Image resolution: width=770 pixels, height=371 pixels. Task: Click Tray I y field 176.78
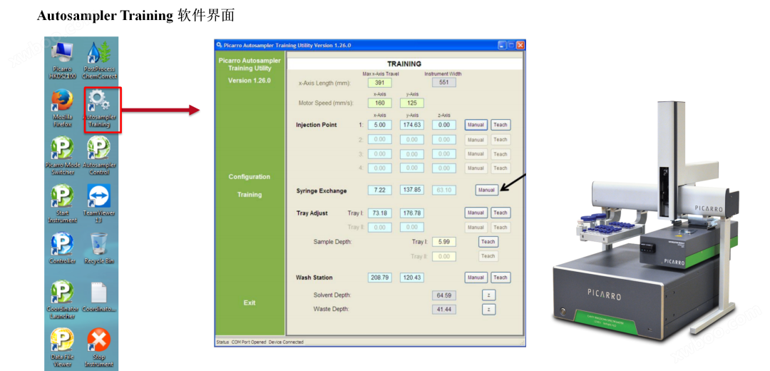[412, 213]
